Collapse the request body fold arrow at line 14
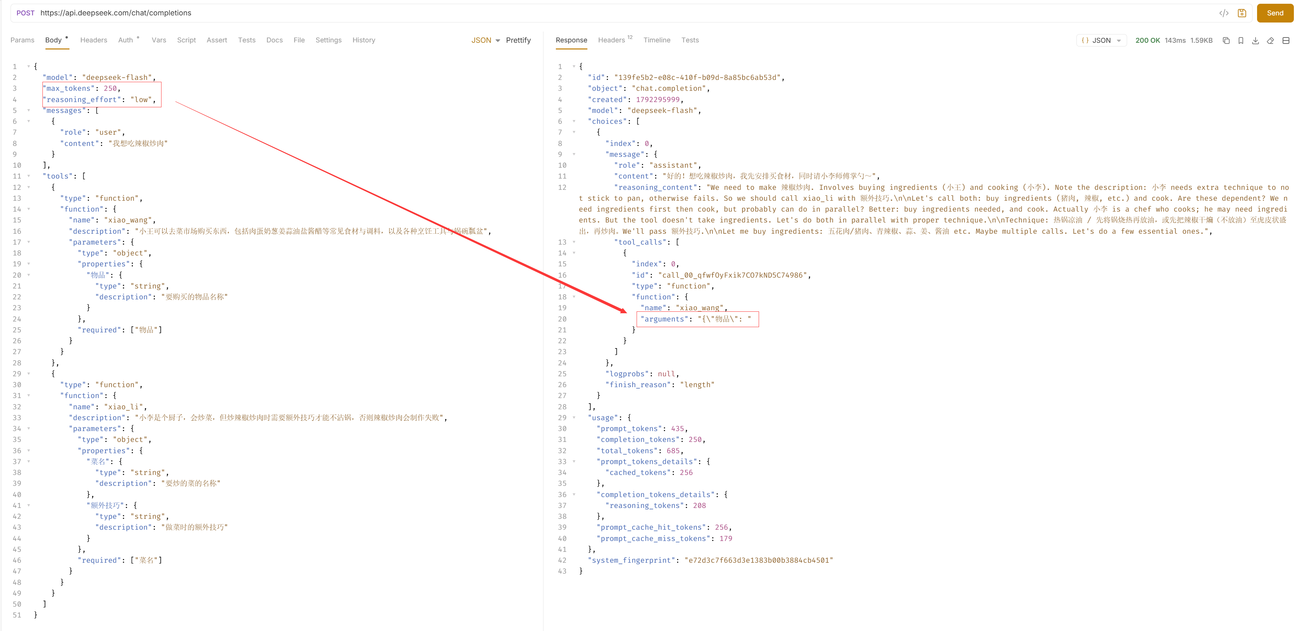 28,209
